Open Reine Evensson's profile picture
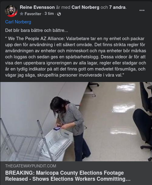 pyautogui.click(x=11, y=11)
